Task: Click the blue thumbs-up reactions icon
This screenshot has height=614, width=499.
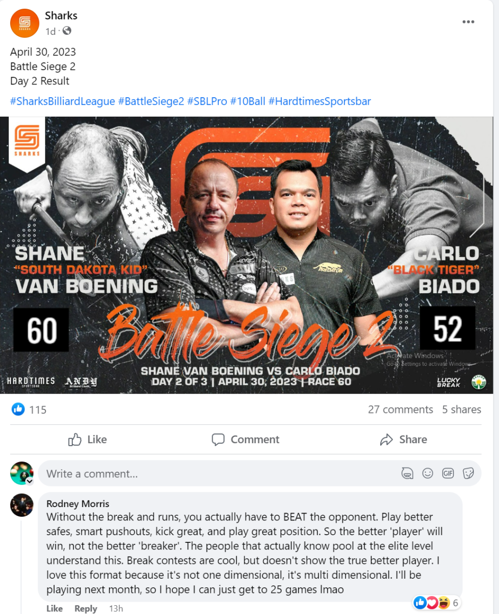Action: click(x=18, y=409)
